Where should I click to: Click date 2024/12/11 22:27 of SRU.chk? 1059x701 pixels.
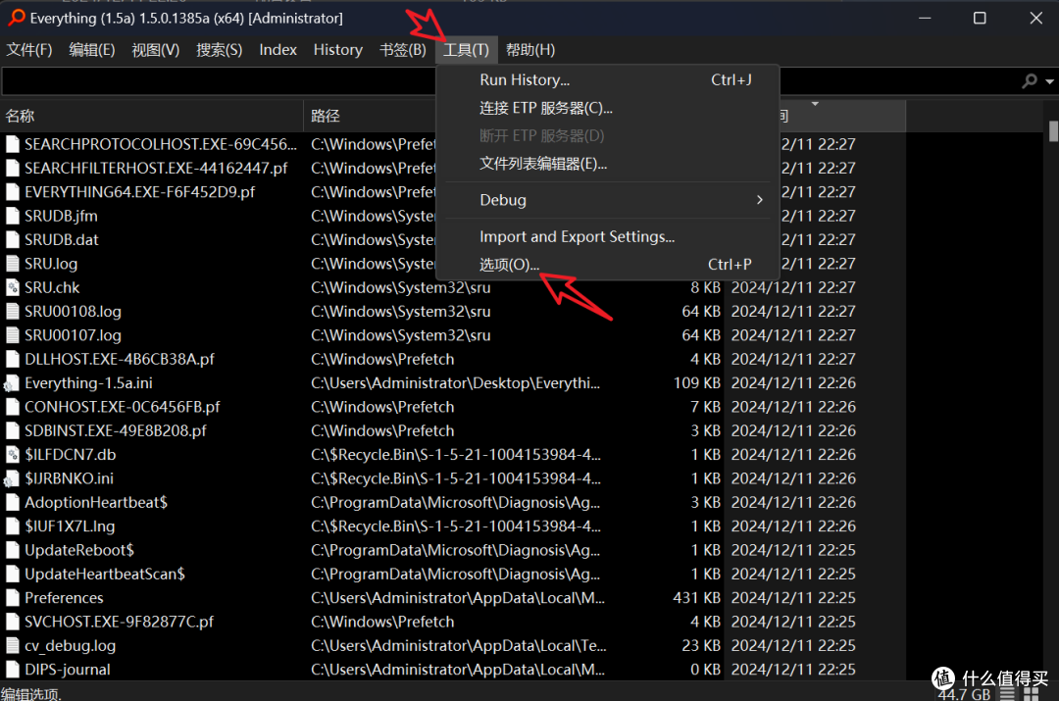(793, 287)
